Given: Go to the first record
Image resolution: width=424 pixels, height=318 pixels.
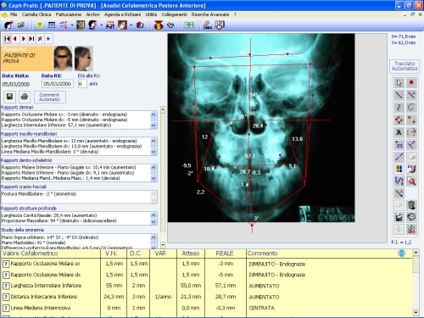Looking at the screenshot, I should 8,39.
